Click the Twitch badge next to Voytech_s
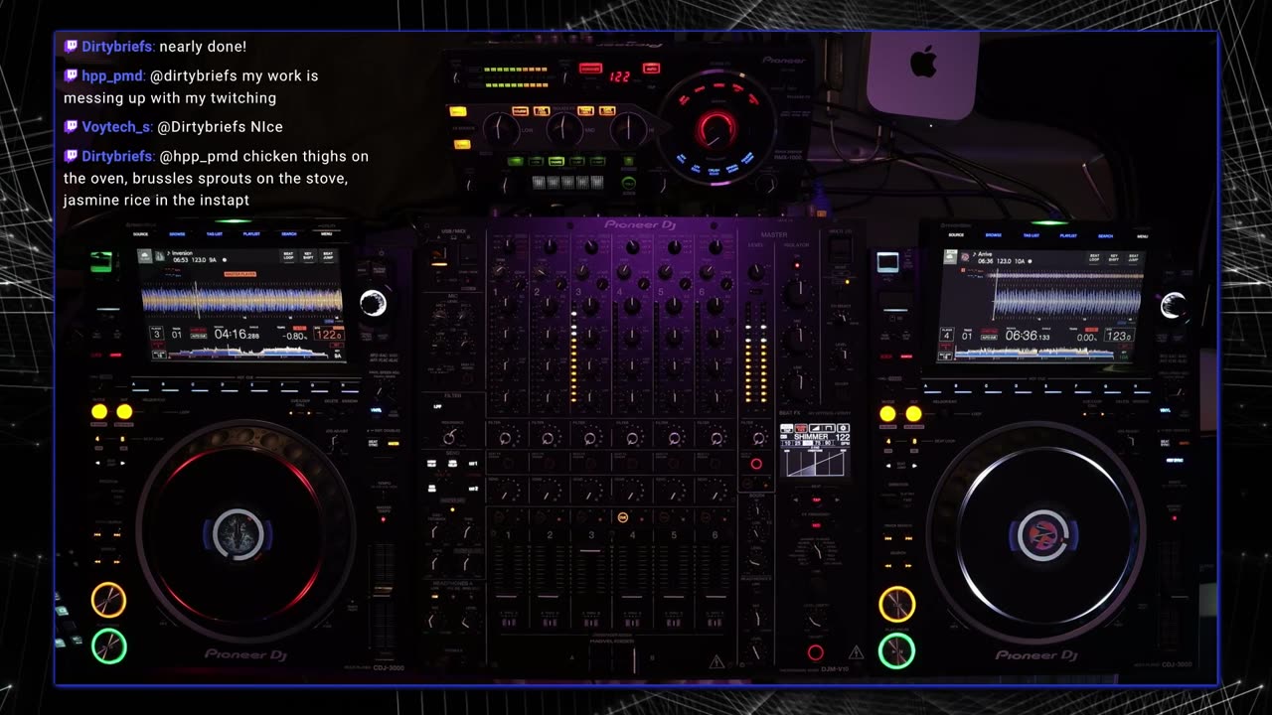 click(71, 127)
